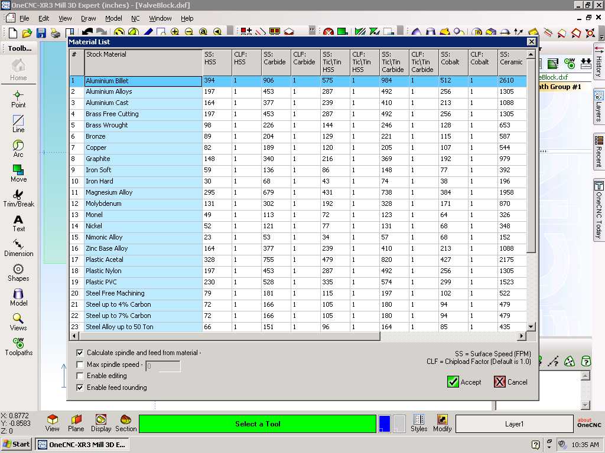Image resolution: width=605 pixels, height=453 pixels.
Task: Click the Layer1 button
Action: click(x=515, y=424)
